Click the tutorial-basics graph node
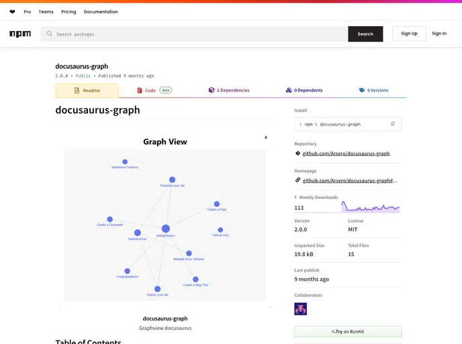 pyautogui.click(x=166, y=228)
